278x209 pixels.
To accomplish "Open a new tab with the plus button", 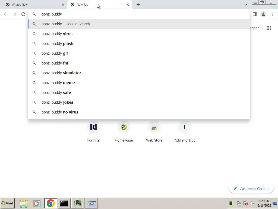I will 138,5.
